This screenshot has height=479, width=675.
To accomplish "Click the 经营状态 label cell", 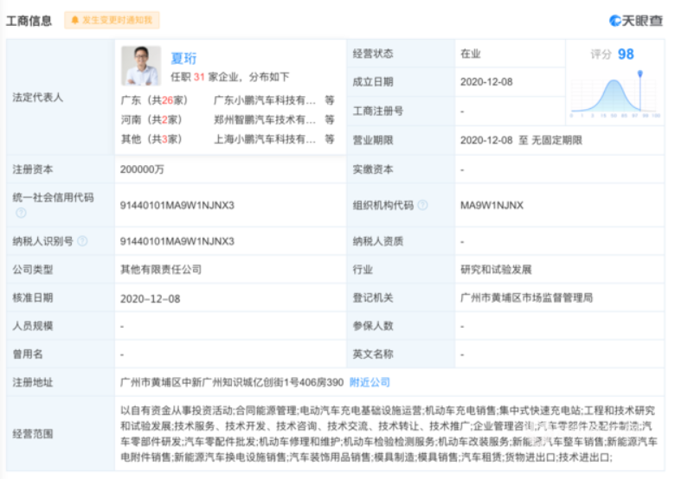I will [x=401, y=54].
